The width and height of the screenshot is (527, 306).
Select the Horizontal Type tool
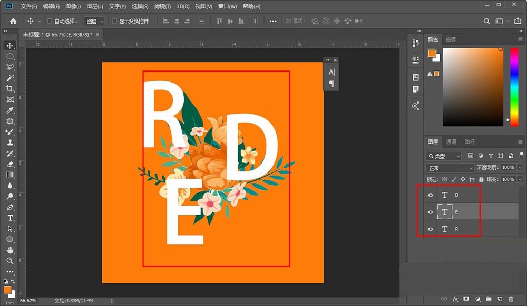(9, 217)
